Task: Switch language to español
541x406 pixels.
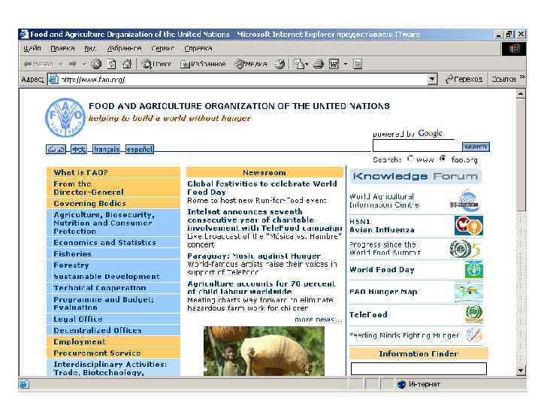Action: pos(140,150)
